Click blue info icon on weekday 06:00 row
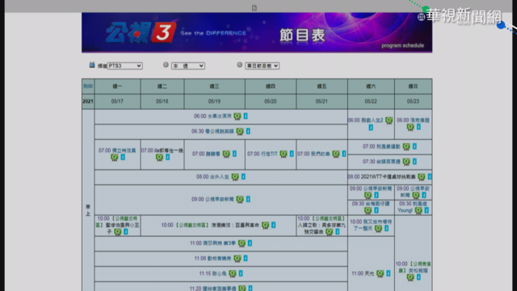 [246, 116]
